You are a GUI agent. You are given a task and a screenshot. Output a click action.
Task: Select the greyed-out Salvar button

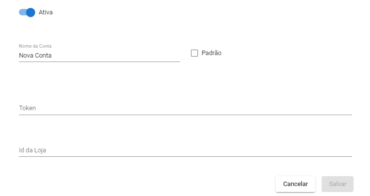tap(338, 184)
